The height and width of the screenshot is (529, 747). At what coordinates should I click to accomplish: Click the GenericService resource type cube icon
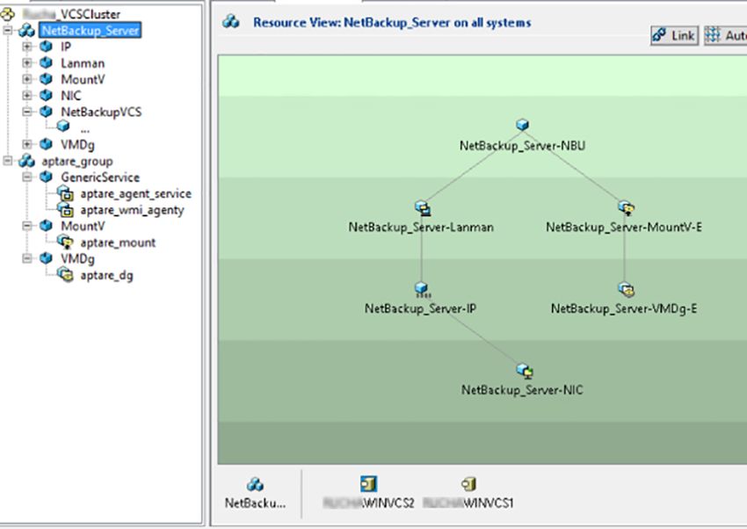tap(46, 178)
